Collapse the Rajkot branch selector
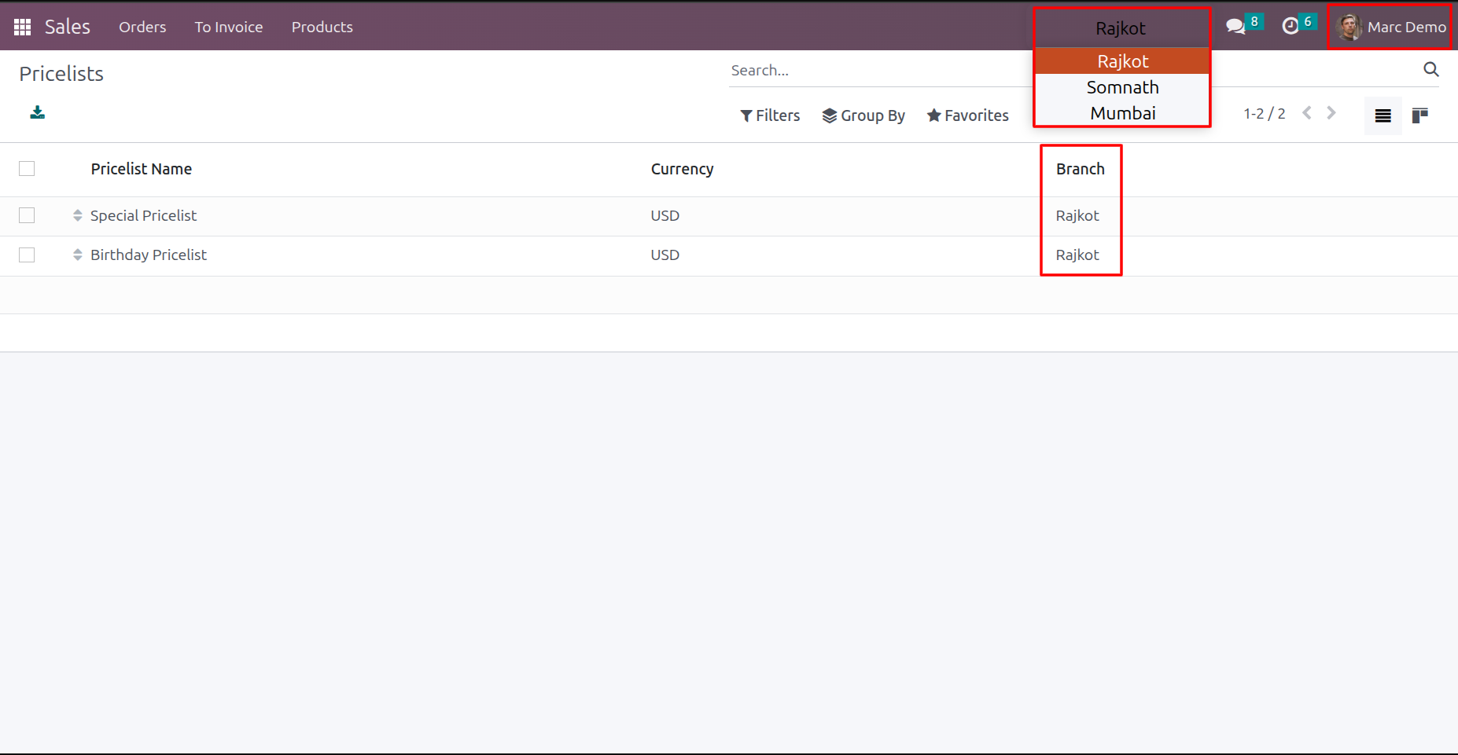Screen dimensions: 1458x755 tap(1121, 28)
